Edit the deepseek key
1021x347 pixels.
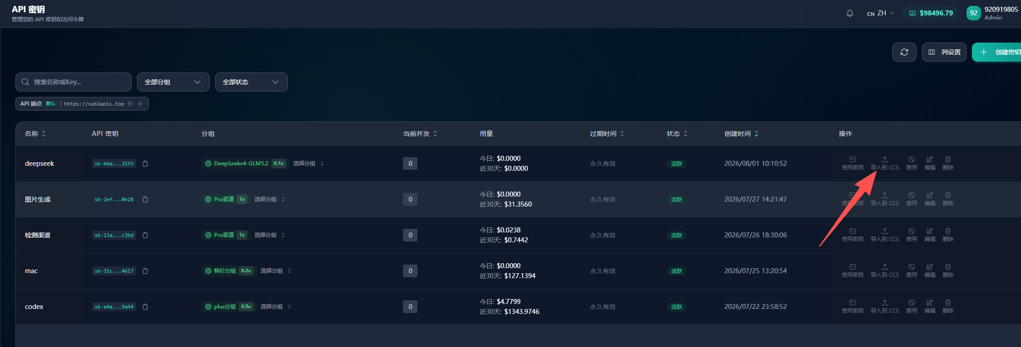(930, 164)
